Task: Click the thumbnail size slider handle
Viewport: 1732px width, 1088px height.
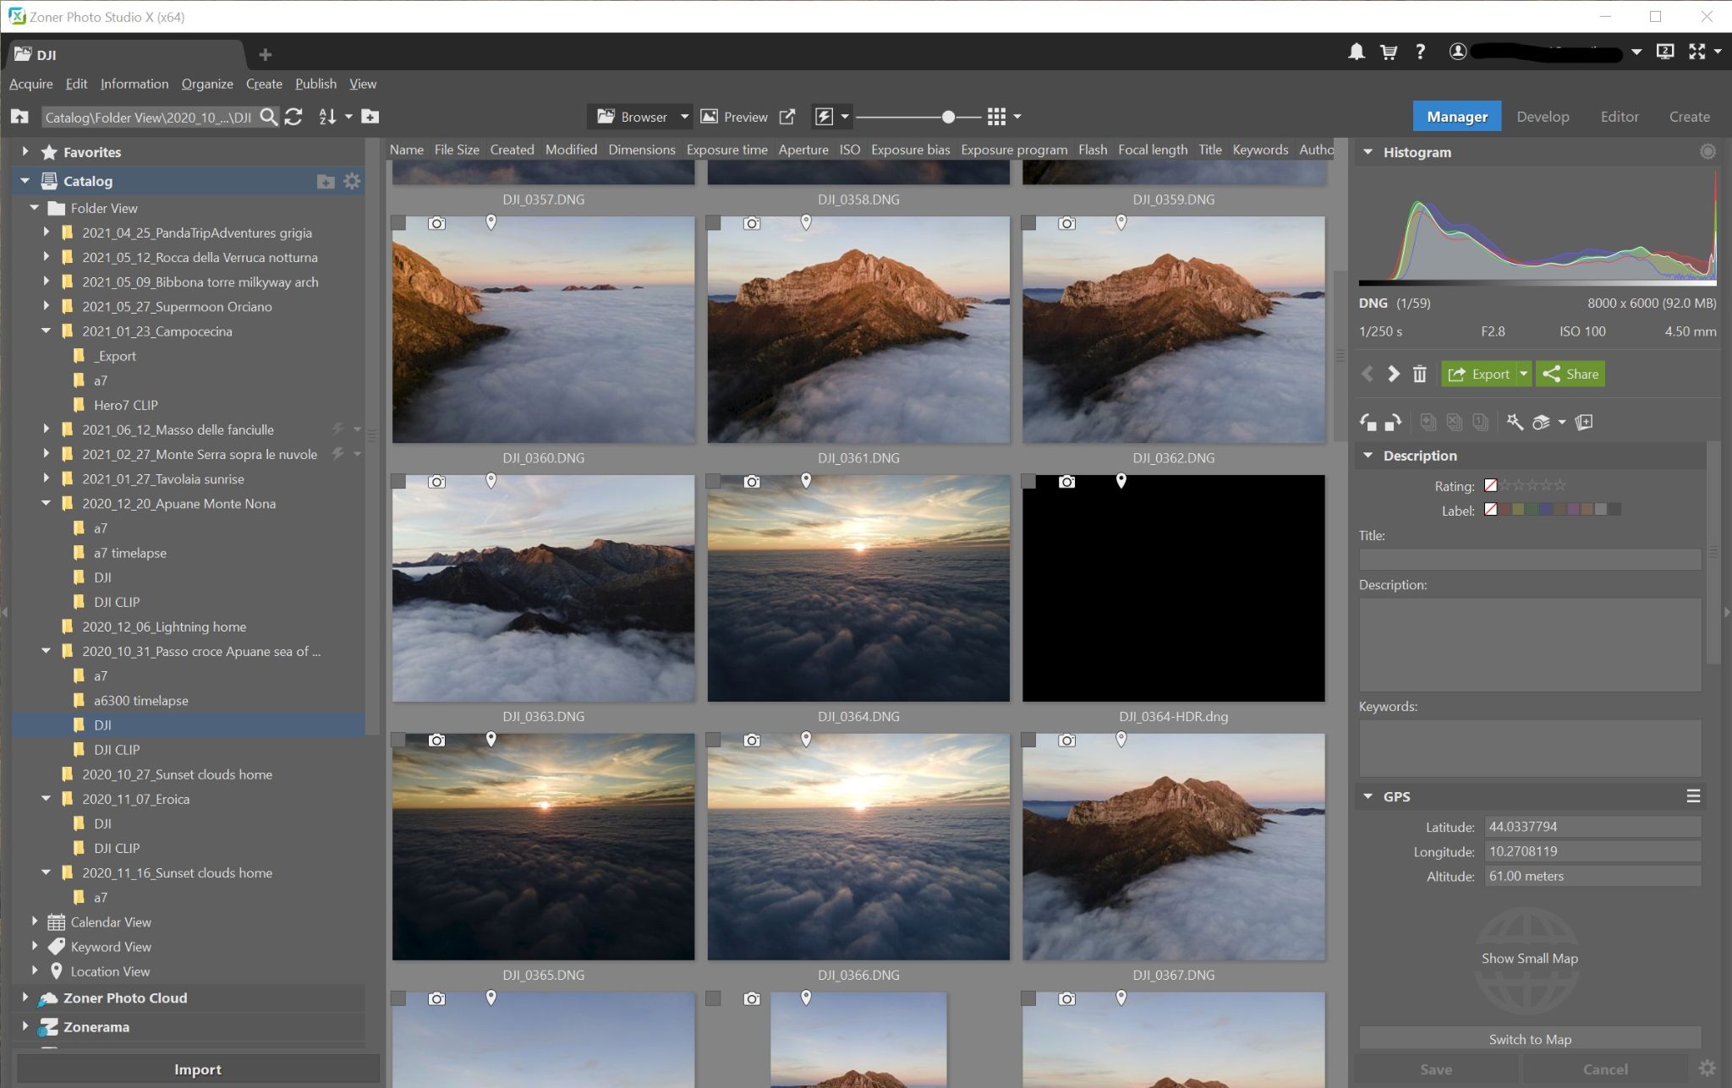Action: pyautogui.click(x=948, y=117)
